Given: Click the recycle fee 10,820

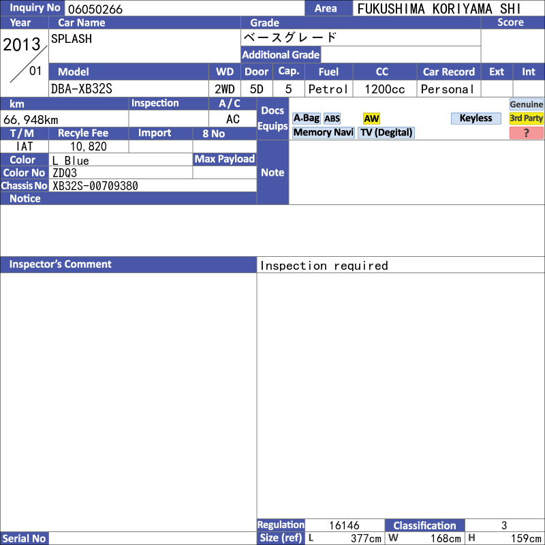Looking at the screenshot, I should tap(89, 146).
